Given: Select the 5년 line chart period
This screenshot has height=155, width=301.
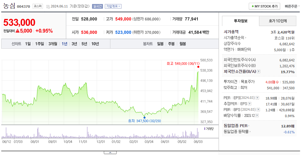Looking at the screenshot, I should tap(84, 44).
